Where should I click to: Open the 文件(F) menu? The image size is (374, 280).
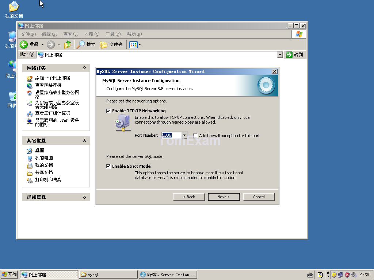[28, 34]
